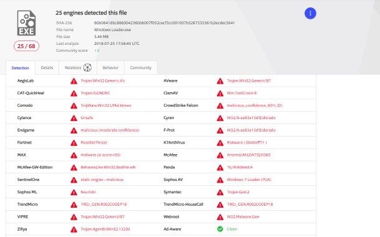Click the warning icon in Symantec row
380x237 pixels.
click(x=220, y=192)
